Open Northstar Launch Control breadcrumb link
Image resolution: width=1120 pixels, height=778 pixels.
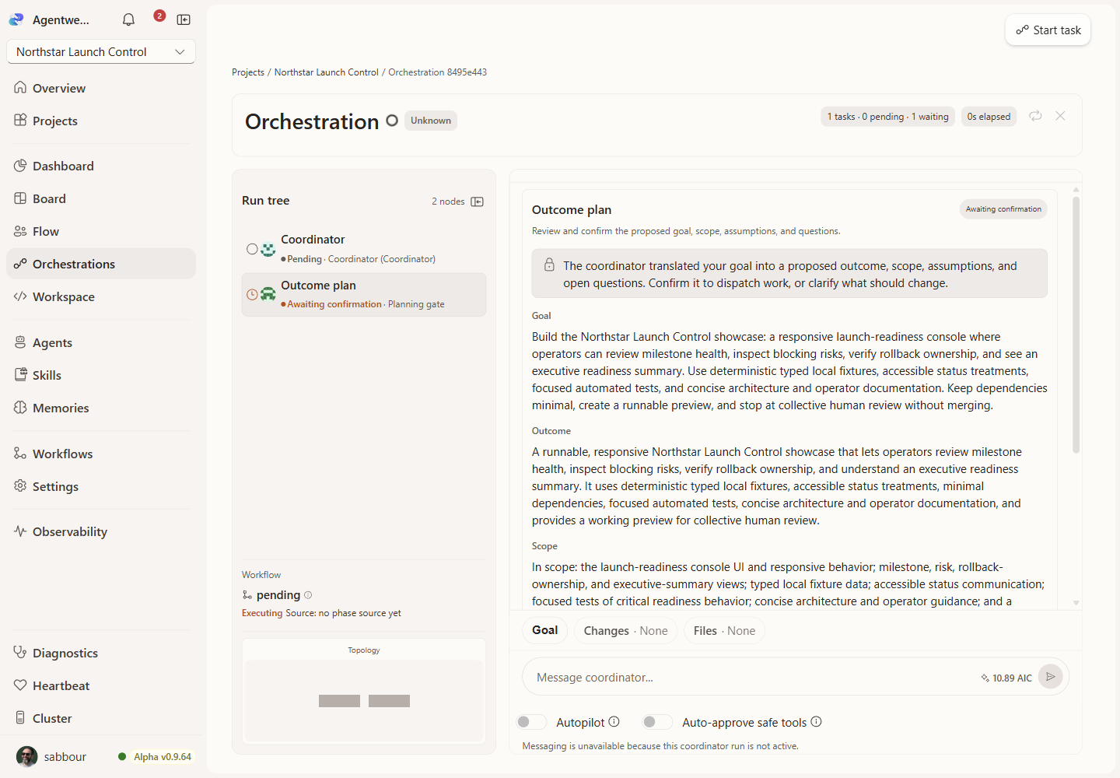327,72
